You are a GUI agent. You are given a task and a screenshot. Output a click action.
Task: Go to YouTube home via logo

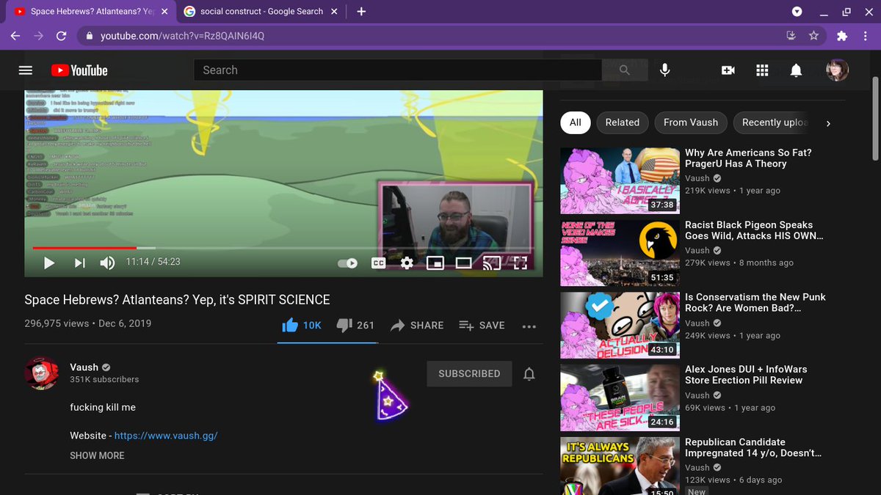tap(79, 70)
